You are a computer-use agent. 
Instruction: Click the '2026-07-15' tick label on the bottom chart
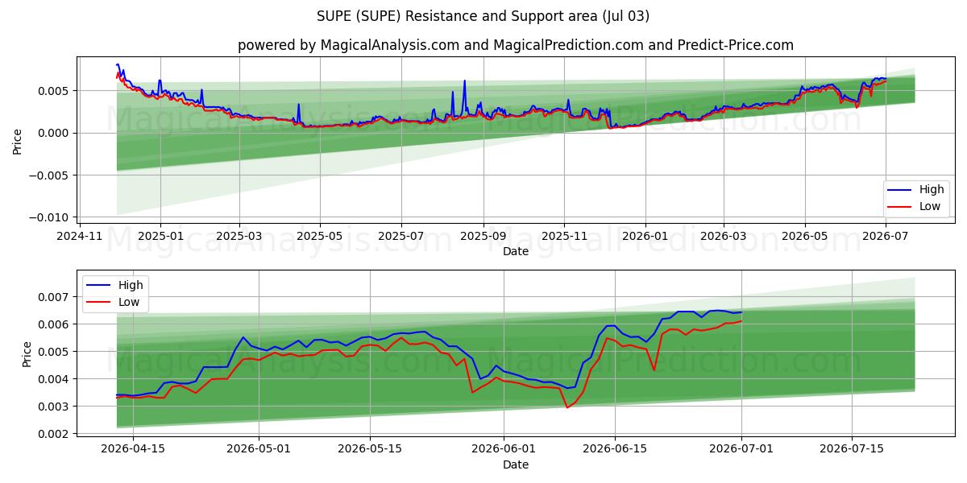coord(853,449)
